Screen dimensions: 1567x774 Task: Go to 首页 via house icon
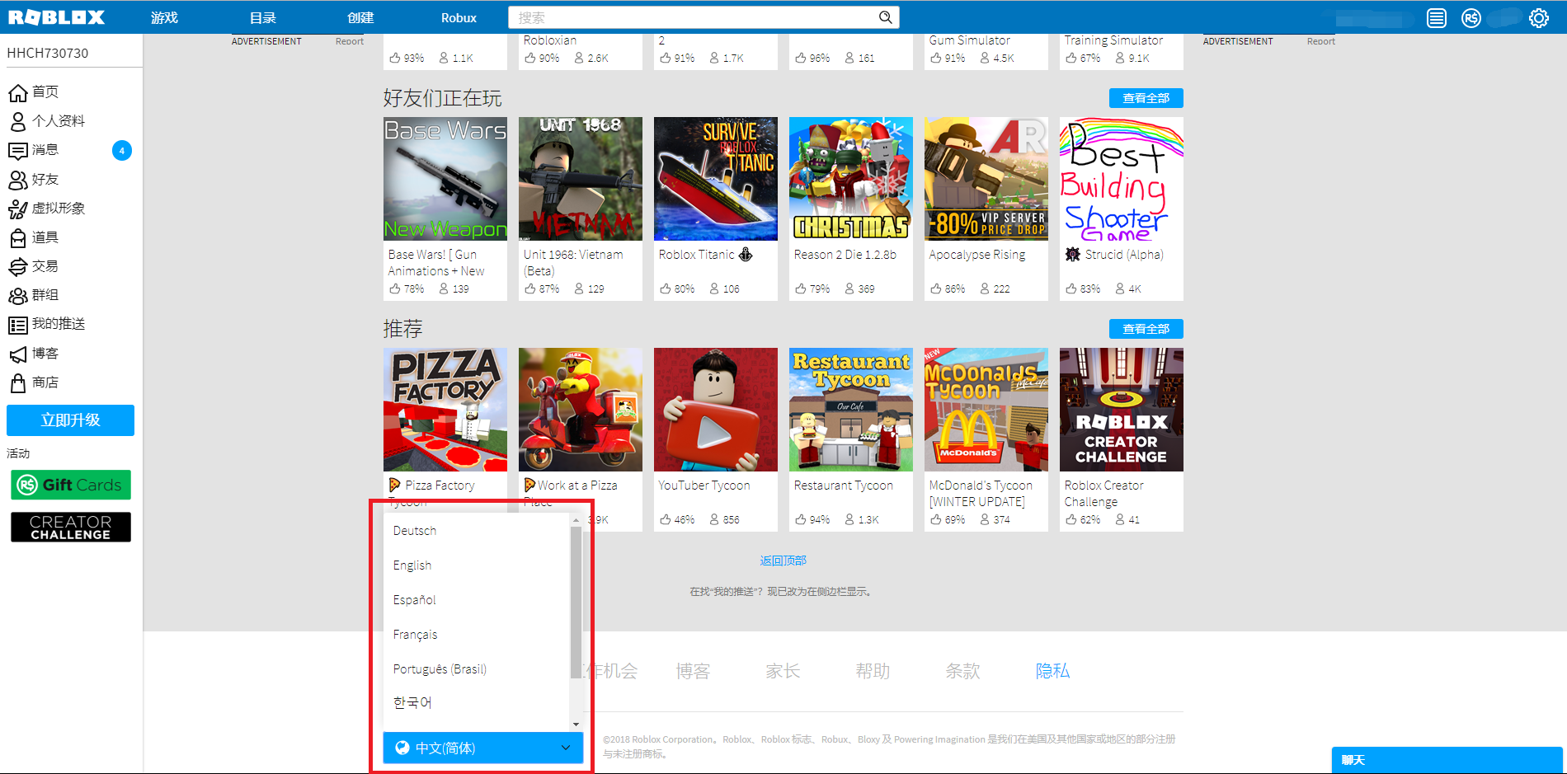point(18,92)
